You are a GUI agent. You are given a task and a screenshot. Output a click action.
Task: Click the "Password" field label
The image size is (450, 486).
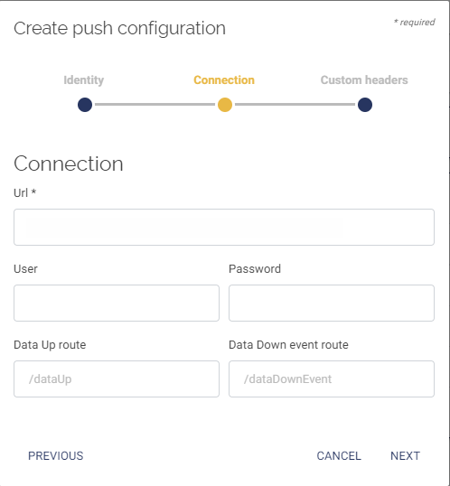click(255, 268)
